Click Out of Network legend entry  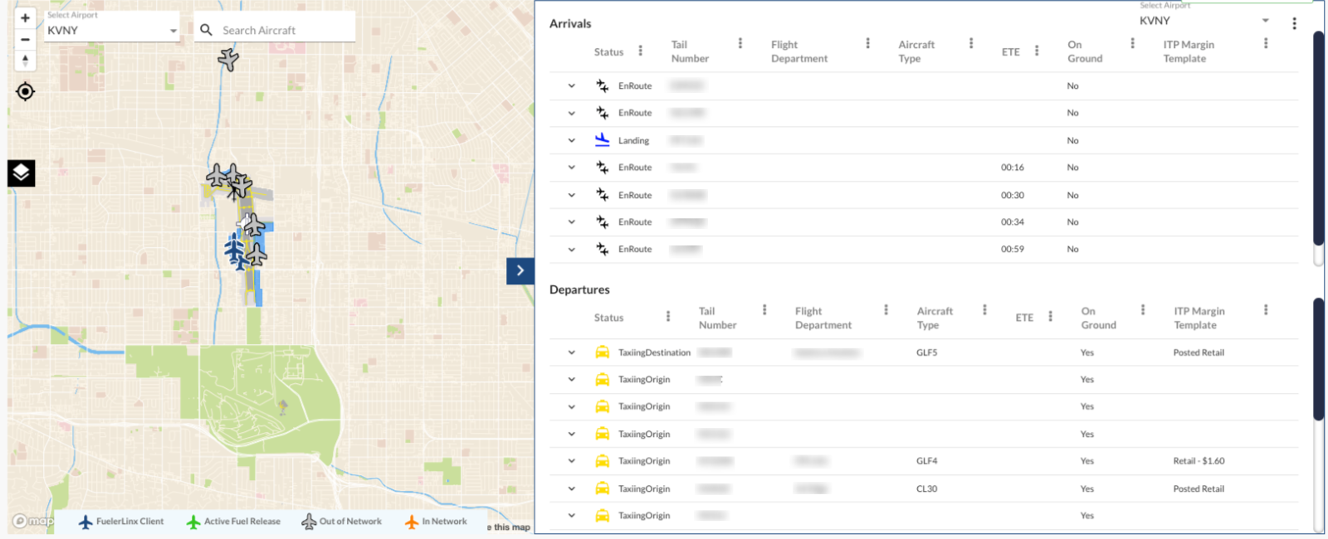[x=341, y=522]
